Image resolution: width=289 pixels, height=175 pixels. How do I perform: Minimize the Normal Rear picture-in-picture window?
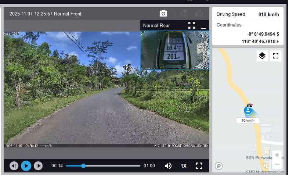point(203,26)
